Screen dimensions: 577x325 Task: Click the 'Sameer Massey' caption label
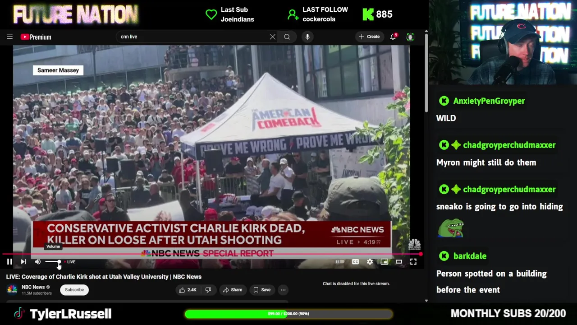(58, 70)
